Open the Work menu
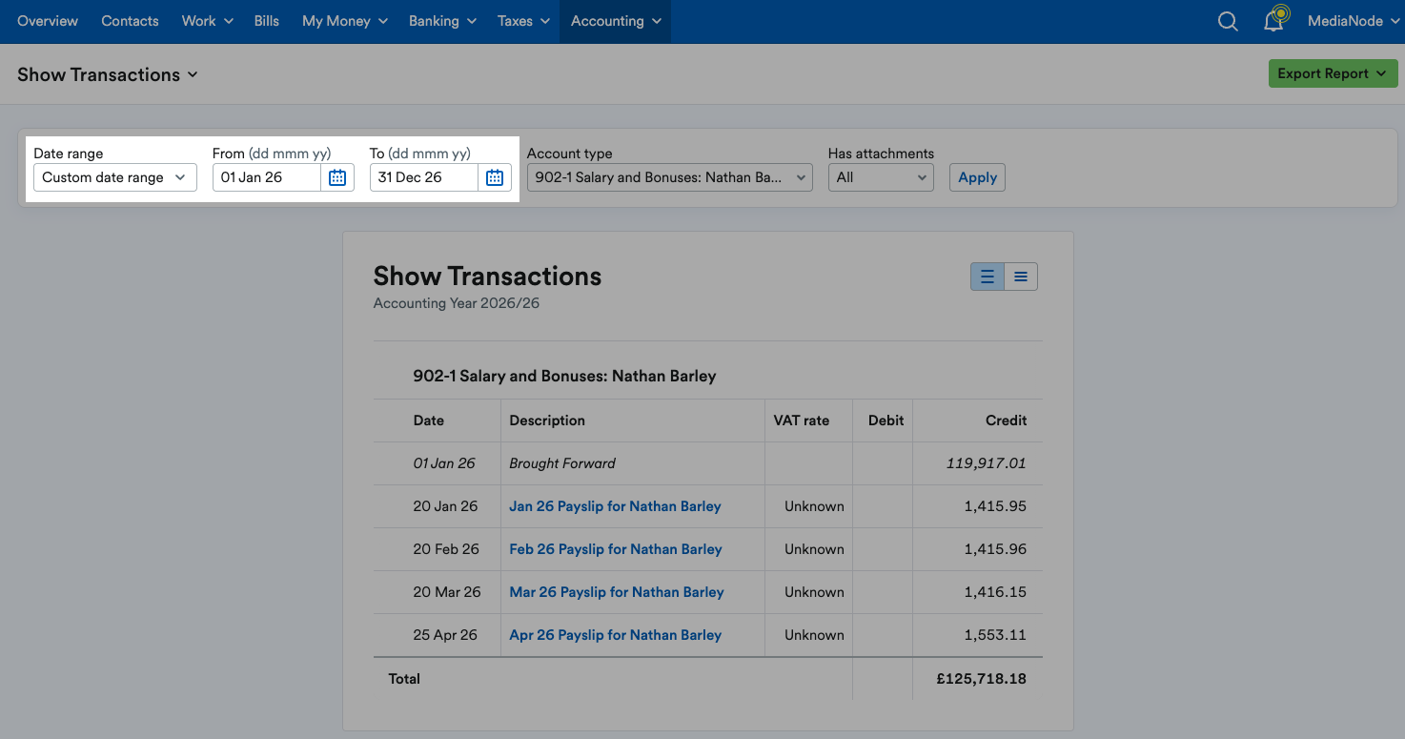The image size is (1405, 739). [208, 21]
